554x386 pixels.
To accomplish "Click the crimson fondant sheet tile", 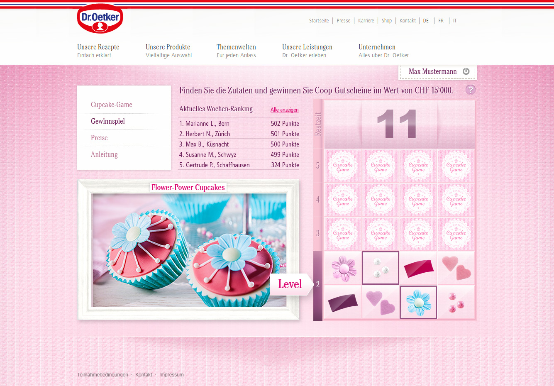I will pyautogui.click(x=418, y=268).
